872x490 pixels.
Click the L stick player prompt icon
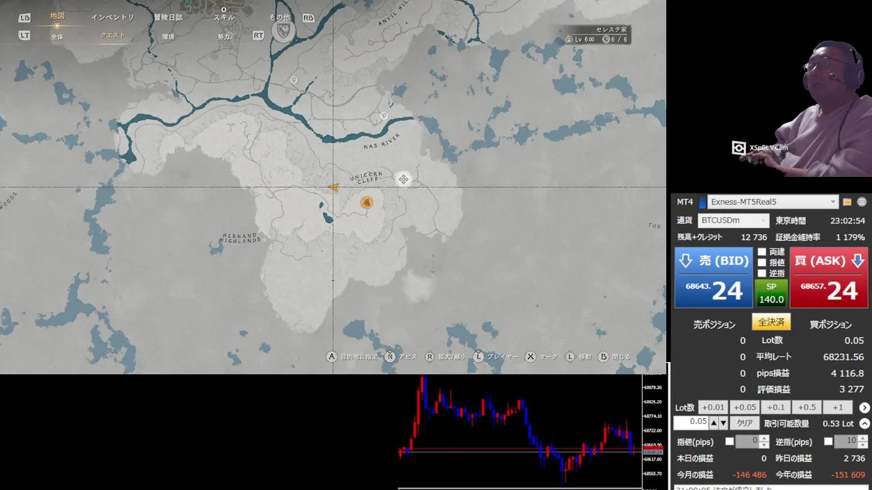(479, 357)
